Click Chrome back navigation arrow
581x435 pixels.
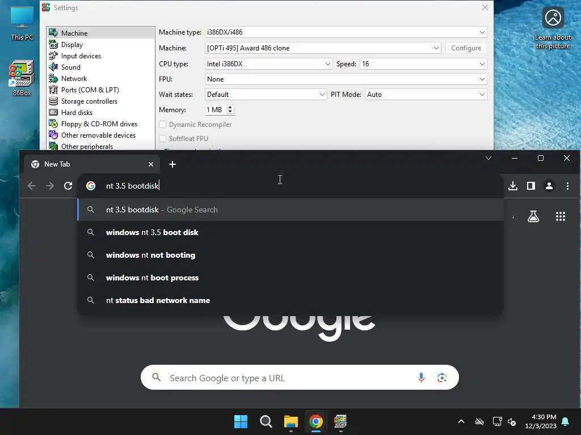(x=32, y=186)
